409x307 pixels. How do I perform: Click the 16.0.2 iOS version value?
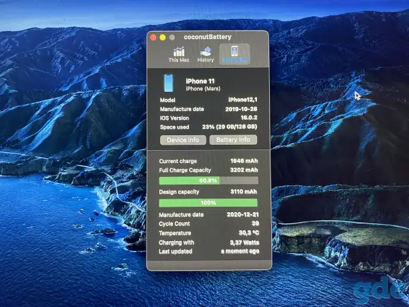click(249, 118)
